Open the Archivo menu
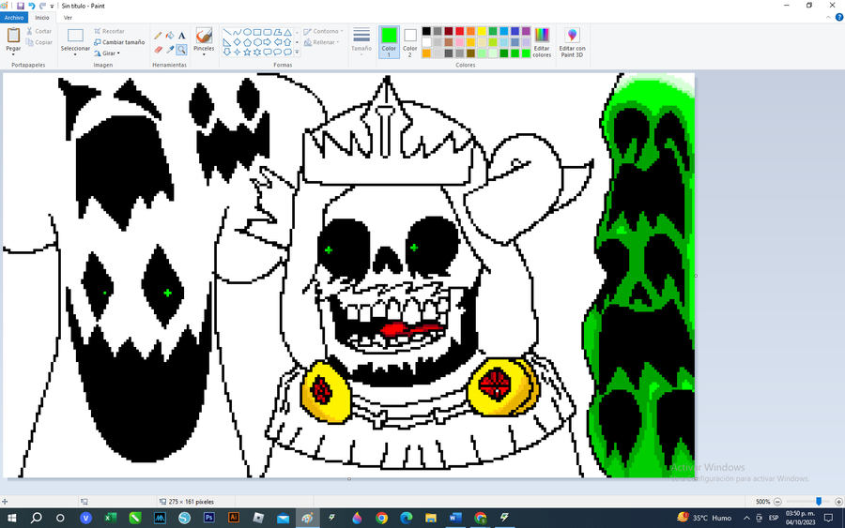845x528 pixels. [14, 17]
